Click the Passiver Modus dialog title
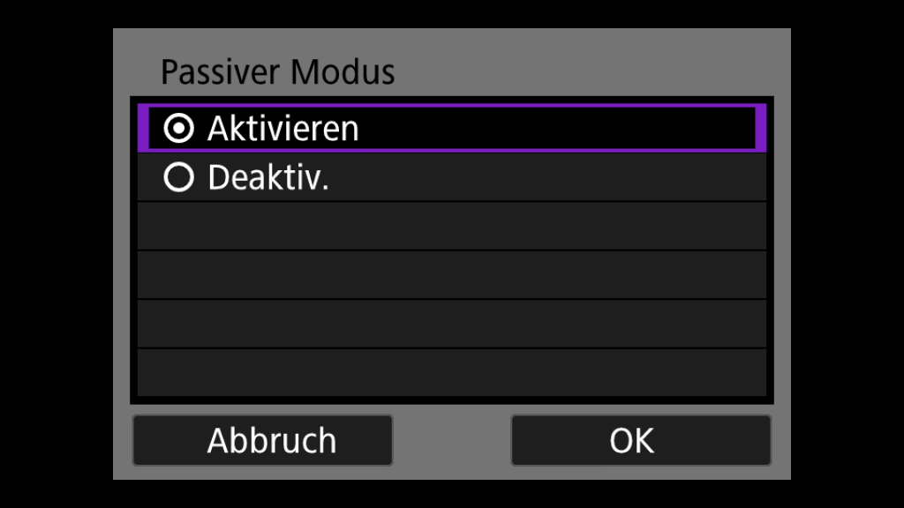Image resolution: width=904 pixels, height=508 pixels. (x=278, y=72)
